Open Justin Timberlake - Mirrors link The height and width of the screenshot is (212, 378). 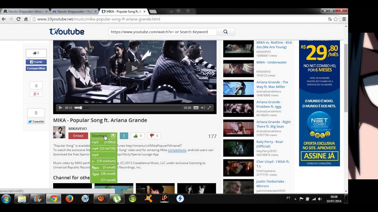(271, 184)
